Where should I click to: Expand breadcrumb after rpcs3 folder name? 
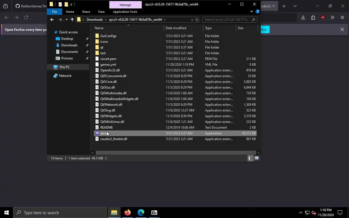point(165,20)
